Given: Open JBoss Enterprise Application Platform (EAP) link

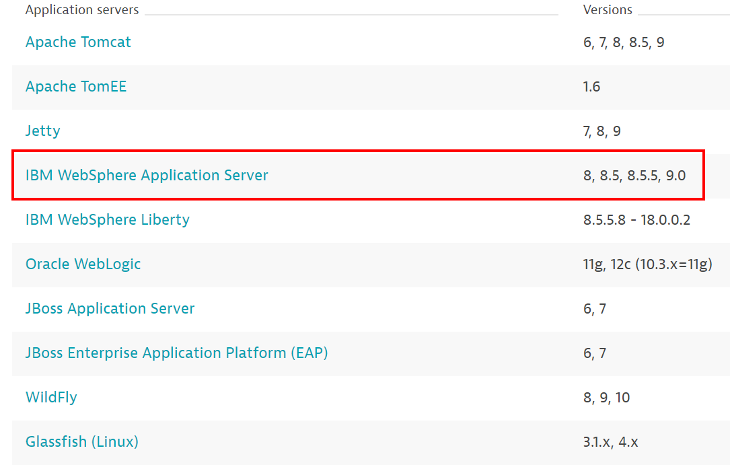Looking at the screenshot, I should [x=177, y=353].
